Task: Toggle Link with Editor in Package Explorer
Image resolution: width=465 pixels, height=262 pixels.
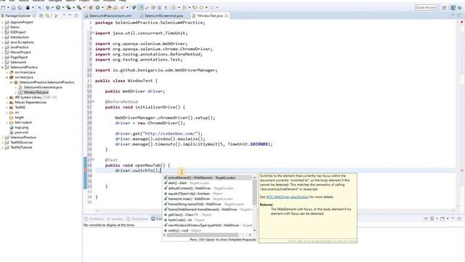Action: (x=47, y=15)
